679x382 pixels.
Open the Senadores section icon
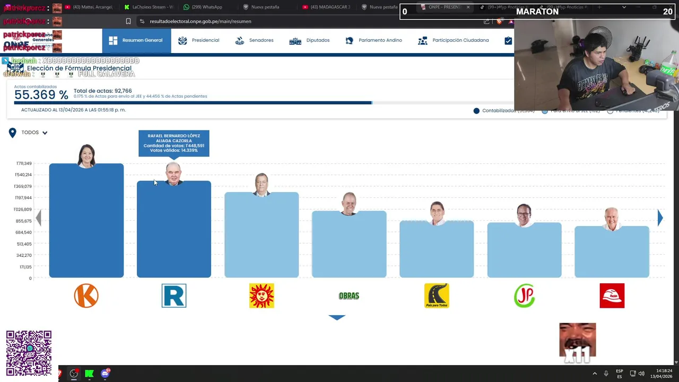point(240,40)
